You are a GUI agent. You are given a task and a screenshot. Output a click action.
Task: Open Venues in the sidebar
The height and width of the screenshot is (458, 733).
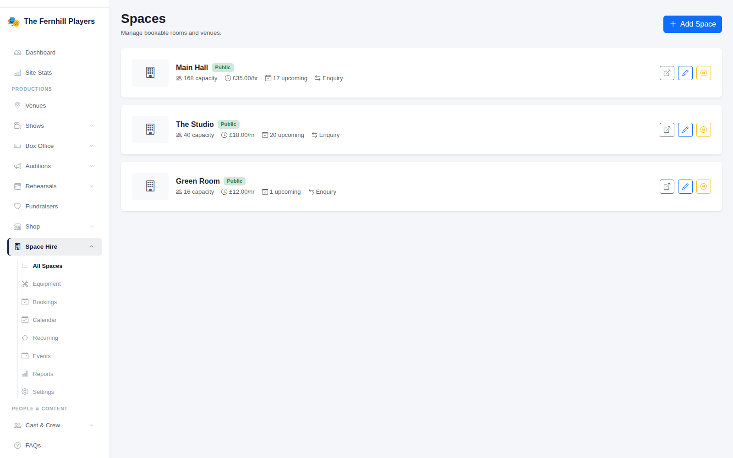[x=55, y=106]
